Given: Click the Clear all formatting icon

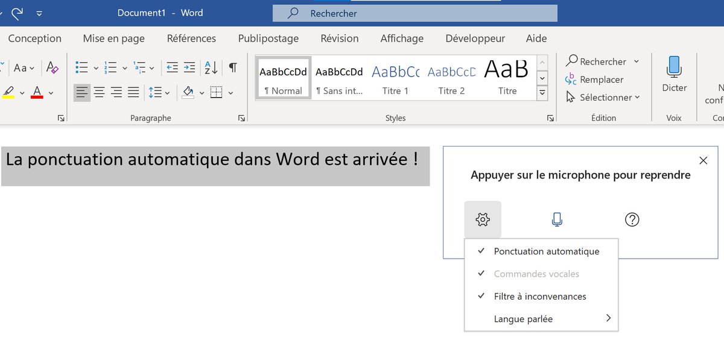Looking at the screenshot, I should 52,68.
